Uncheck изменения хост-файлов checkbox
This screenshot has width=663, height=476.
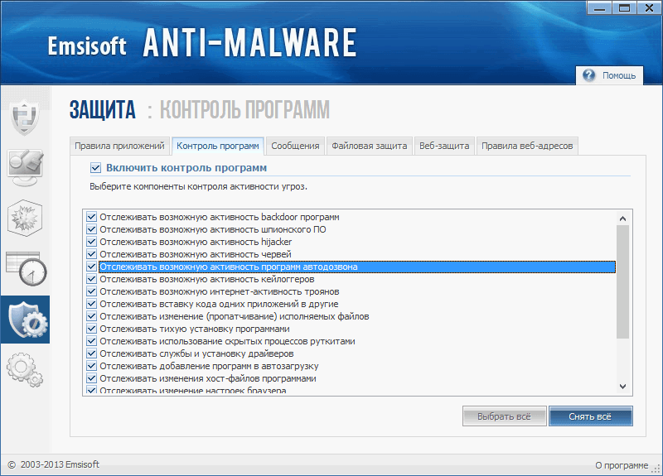(91, 378)
